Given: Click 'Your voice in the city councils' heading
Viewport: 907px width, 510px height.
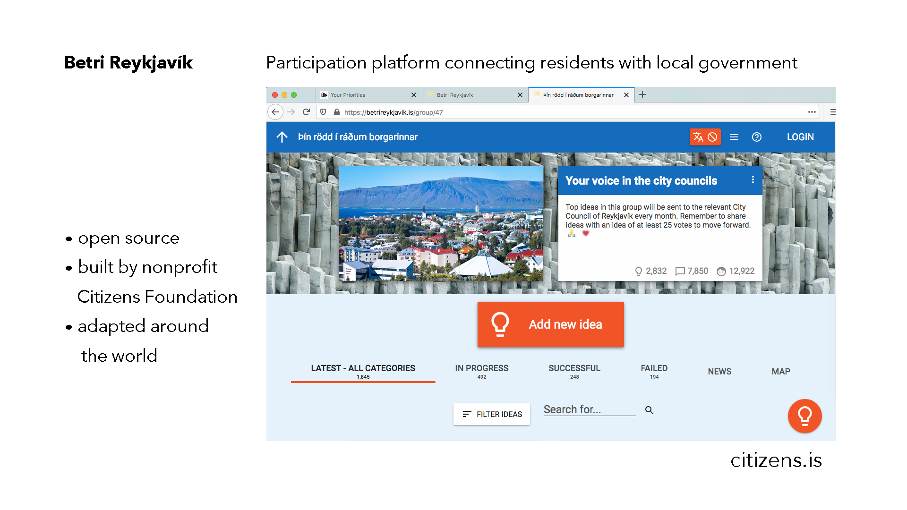Looking at the screenshot, I should (641, 181).
